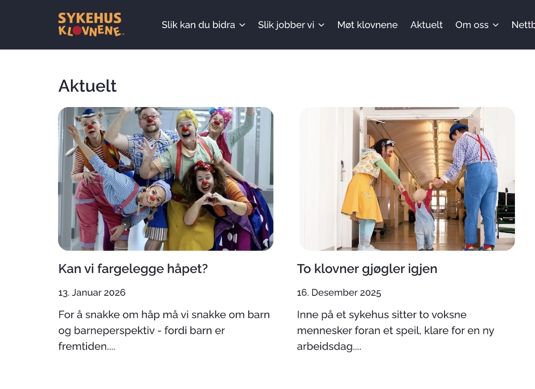Open the Slik jobber vi menu
This screenshot has height=389, width=535.
[x=286, y=25]
